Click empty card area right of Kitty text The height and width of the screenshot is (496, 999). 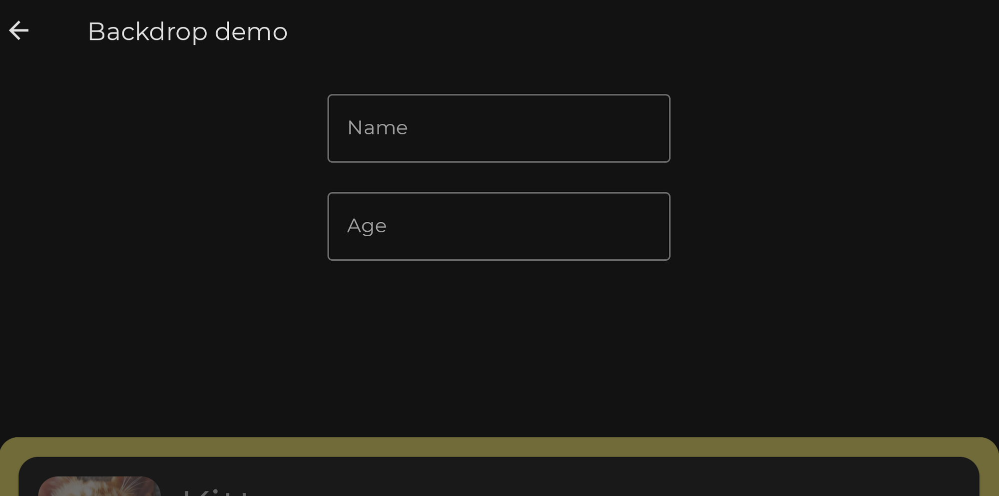coord(649,482)
